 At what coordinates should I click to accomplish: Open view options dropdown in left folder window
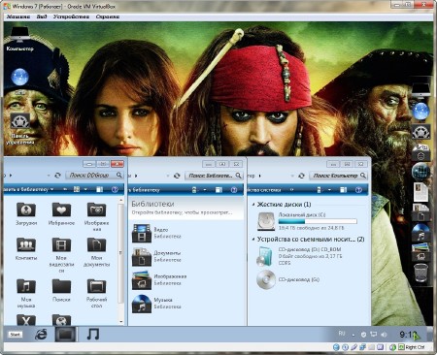85,189
